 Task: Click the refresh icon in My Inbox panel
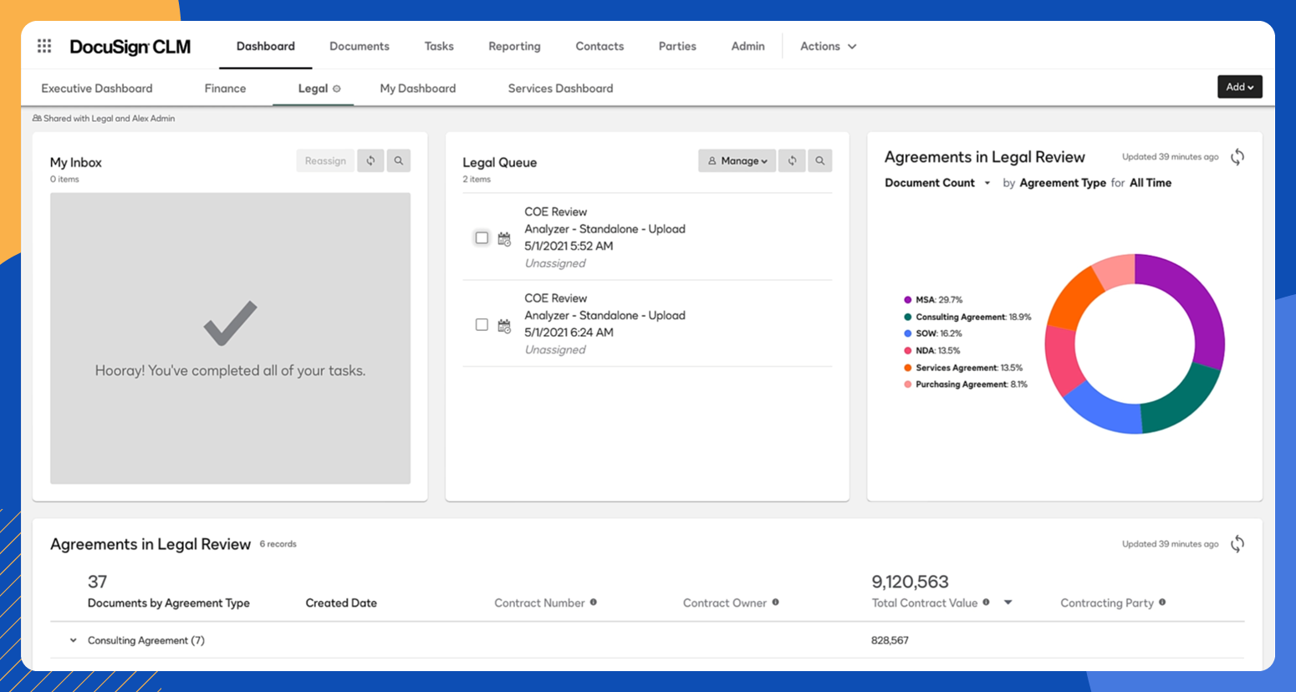point(370,160)
